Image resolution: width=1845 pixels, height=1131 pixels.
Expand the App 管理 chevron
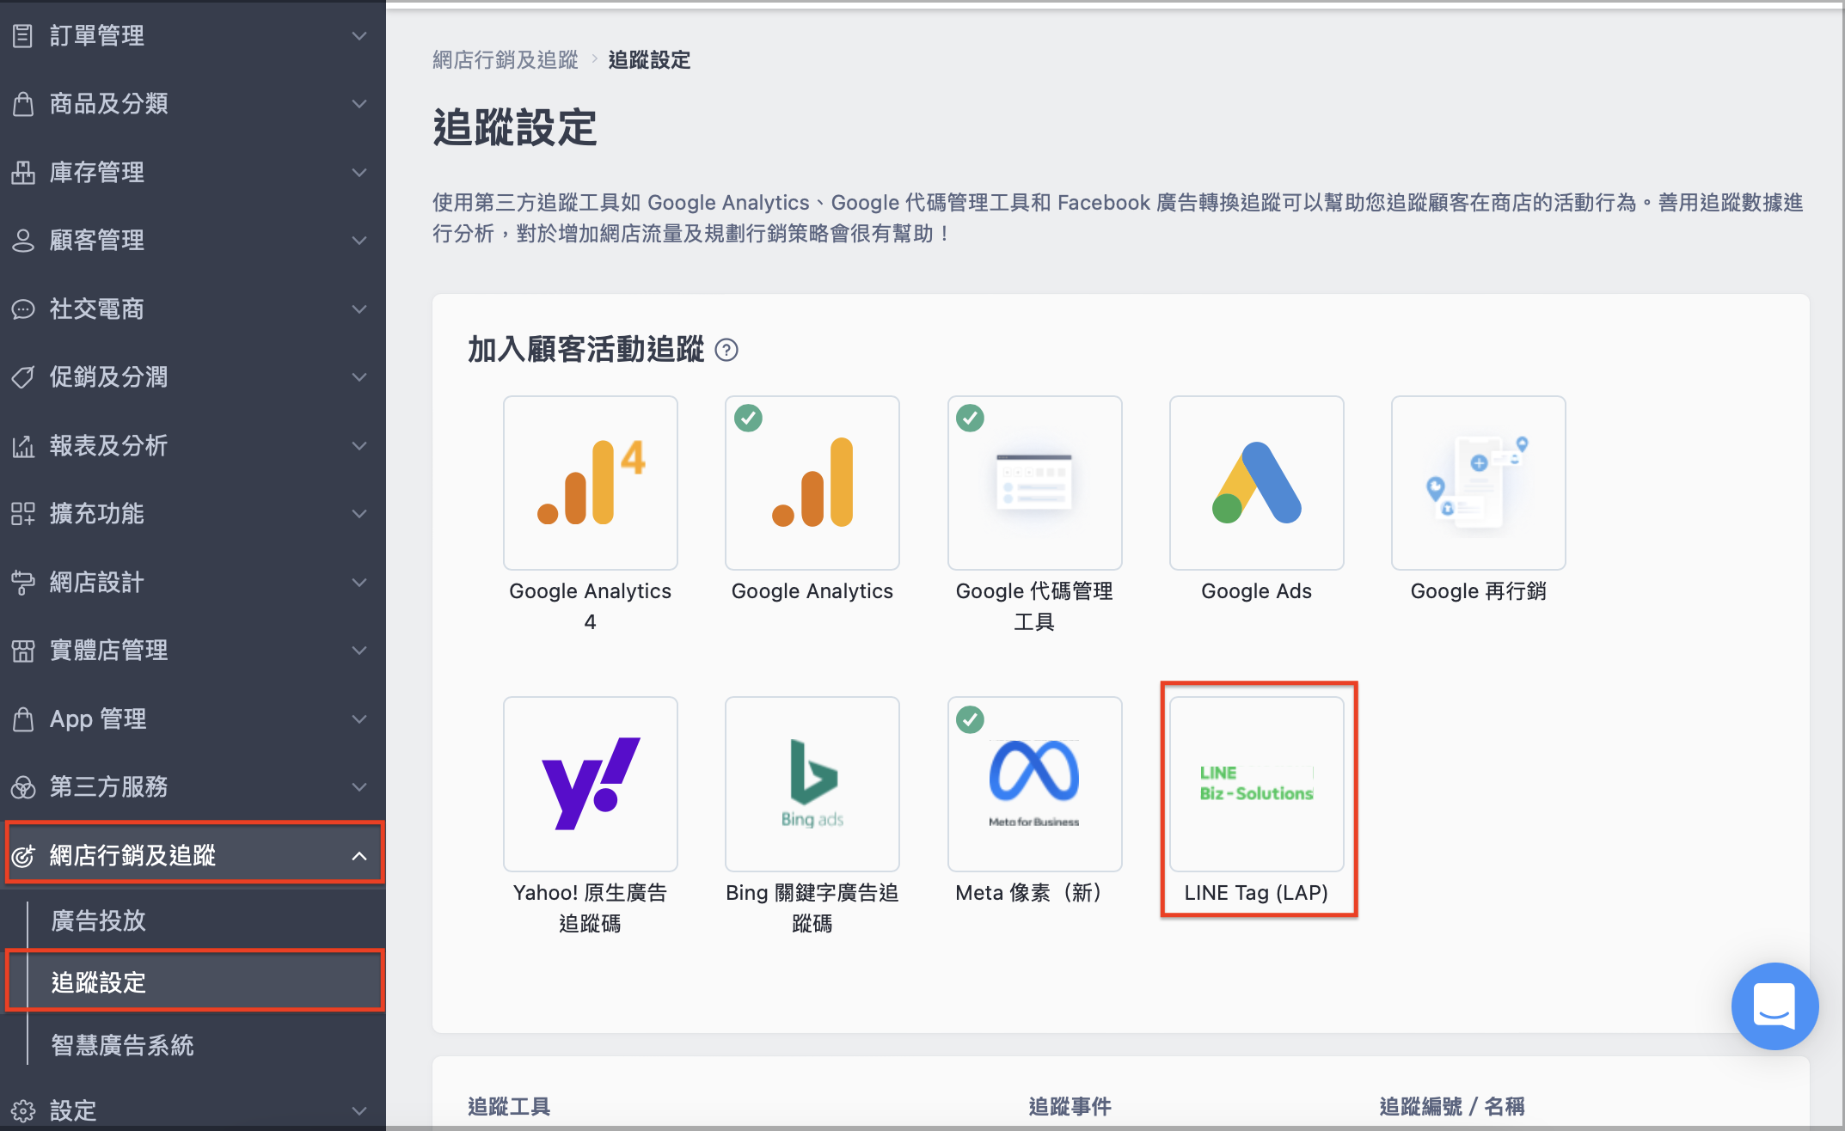(359, 719)
